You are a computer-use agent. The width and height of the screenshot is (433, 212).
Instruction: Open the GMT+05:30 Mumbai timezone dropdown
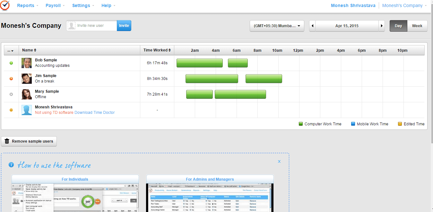(x=277, y=26)
